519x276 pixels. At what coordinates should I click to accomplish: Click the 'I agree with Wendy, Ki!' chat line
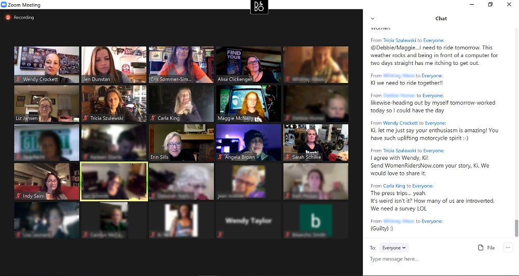point(399,158)
